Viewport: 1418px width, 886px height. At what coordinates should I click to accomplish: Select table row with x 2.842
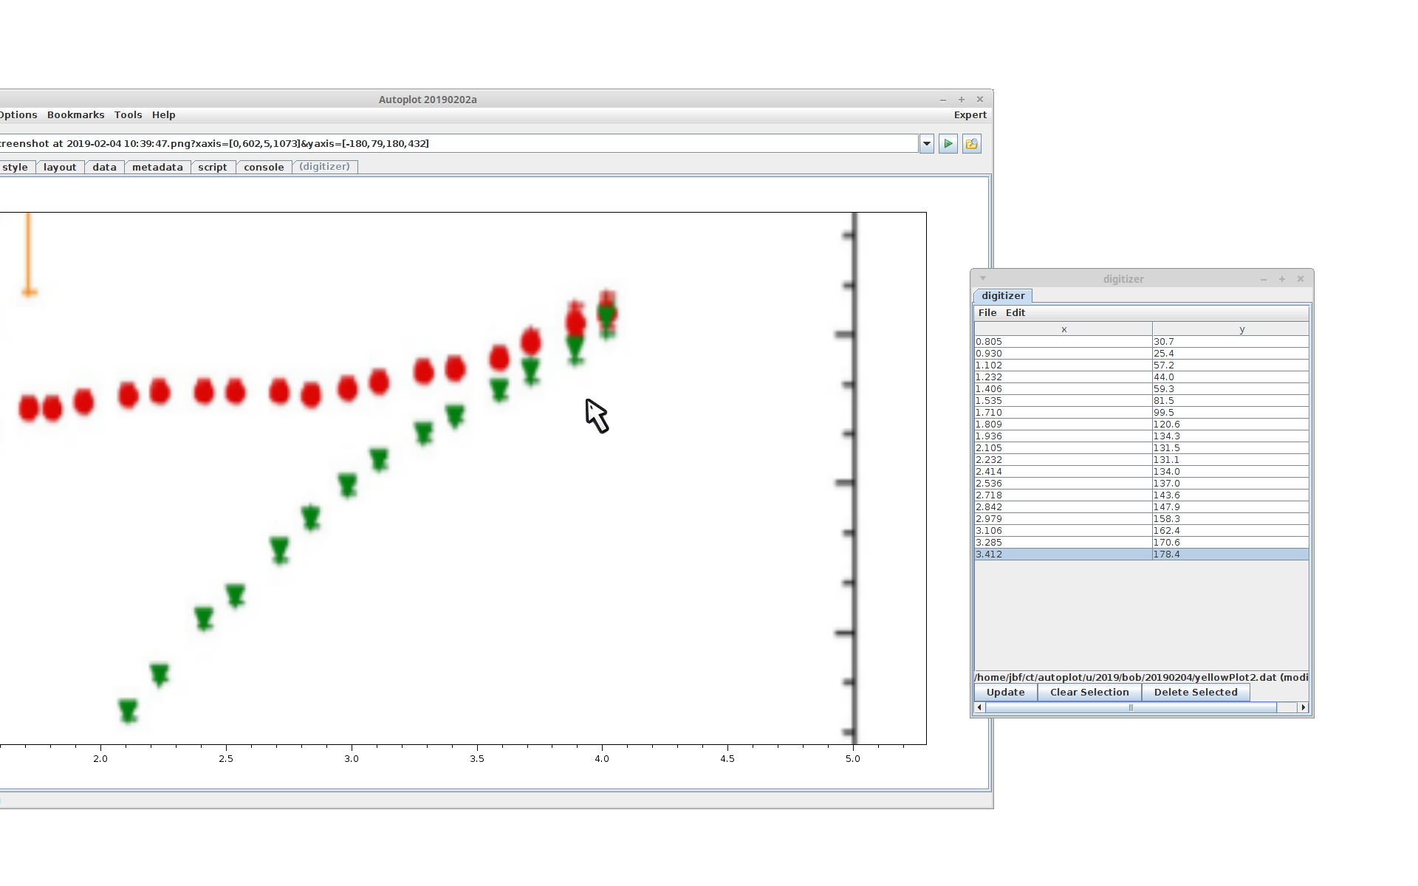(x=1142, y=507)
